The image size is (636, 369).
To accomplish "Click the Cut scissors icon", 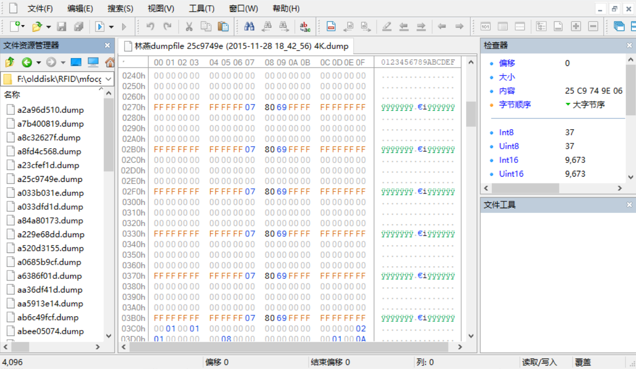I will (189, 26).
